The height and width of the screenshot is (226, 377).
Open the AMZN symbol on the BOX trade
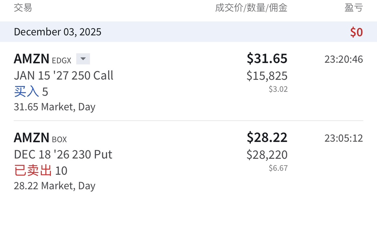[31, 137]
